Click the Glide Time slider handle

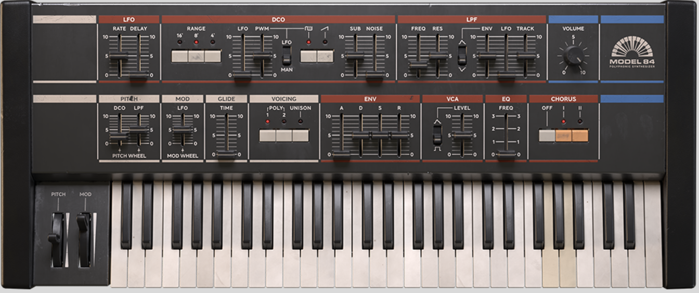point(226,154)
